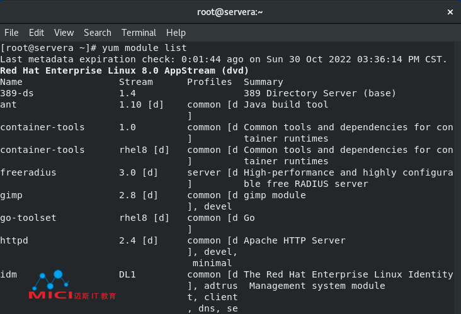Click the stream '2.8 [d]'
The image size is (461, 314).
click(x=139, y=195)
